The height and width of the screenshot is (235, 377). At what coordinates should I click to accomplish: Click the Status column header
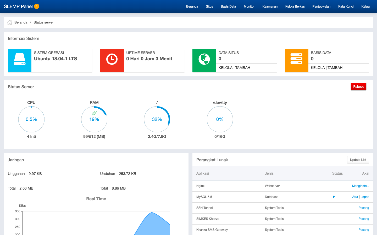pyautogui.click(x=337, y=173)
